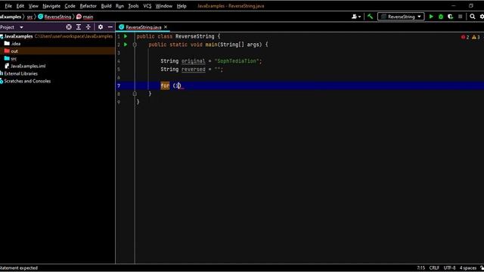This screenshot has height=272, width=484.
Task: Click the red errors indicator showing 2
Action: [465, 37]
